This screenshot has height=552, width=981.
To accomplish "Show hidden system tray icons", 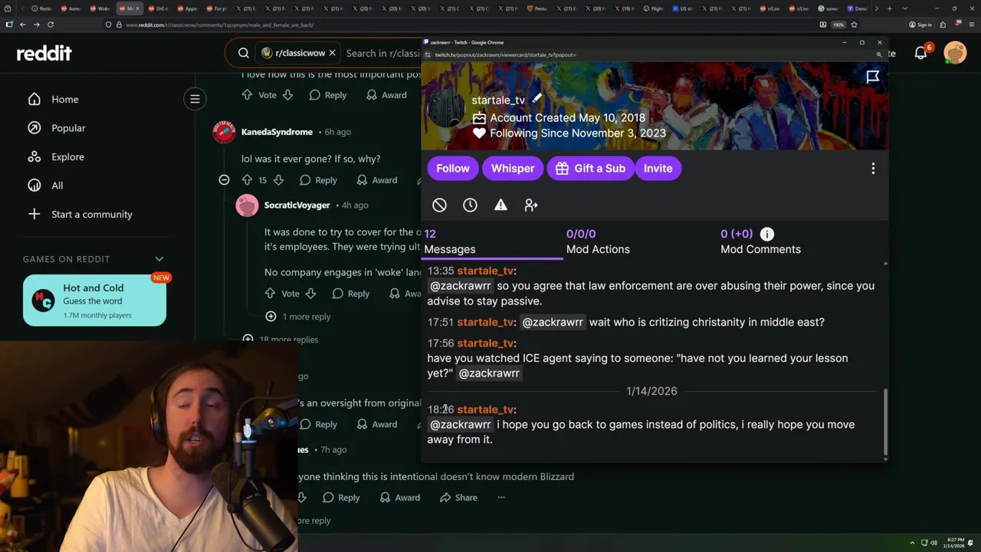I will pyautogui.click(x=912, y=543).
